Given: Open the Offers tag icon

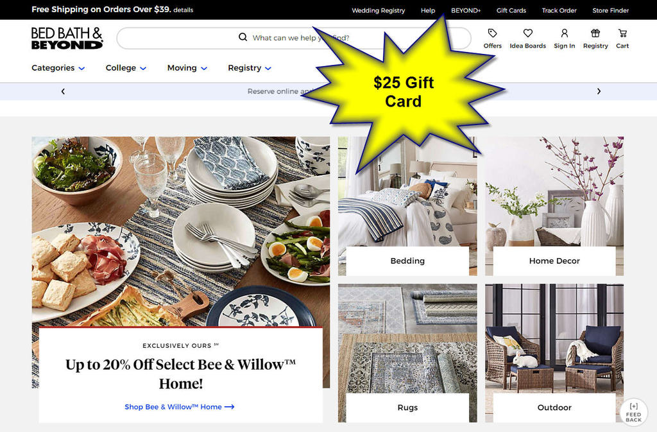Looking at the screenshot, I should click(492, 33).
